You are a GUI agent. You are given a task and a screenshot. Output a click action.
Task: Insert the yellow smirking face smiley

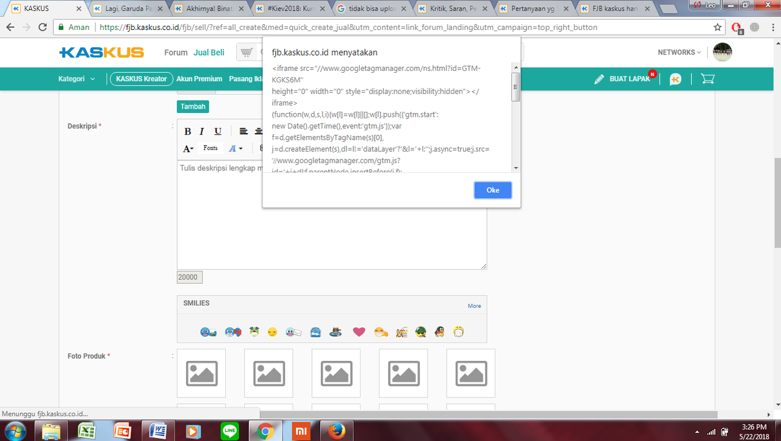coord(272,332)
